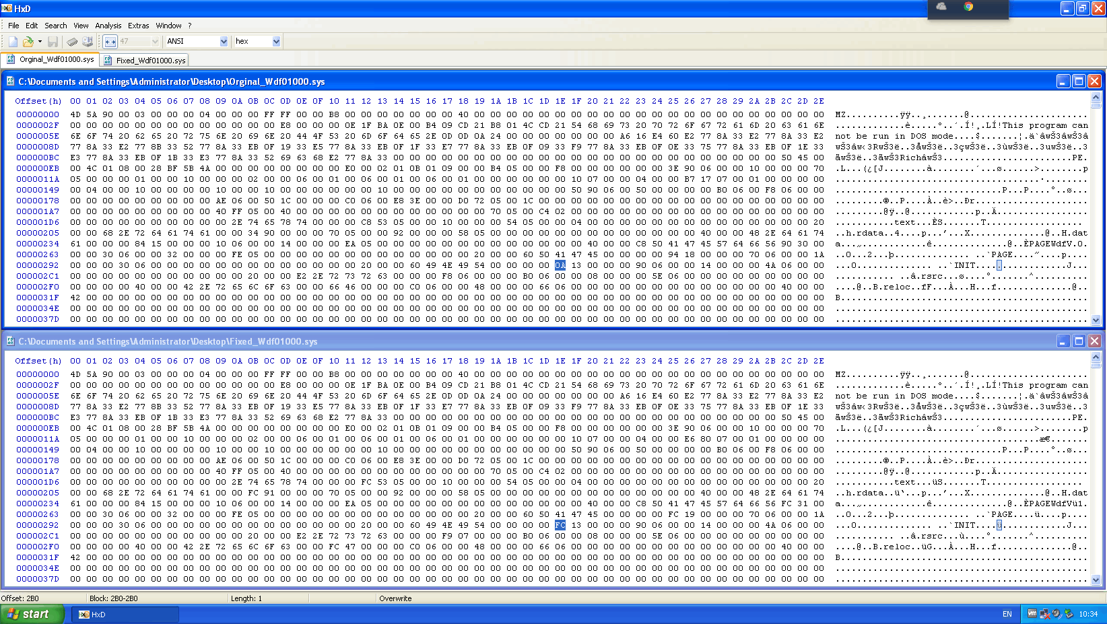Click 'This program can' text in Orginal pane
This screenshot has width=1107, height=624.
(x=1045, y=125)
